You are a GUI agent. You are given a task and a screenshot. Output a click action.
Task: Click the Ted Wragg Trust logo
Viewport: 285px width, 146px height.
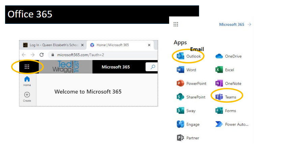point(66,67)
